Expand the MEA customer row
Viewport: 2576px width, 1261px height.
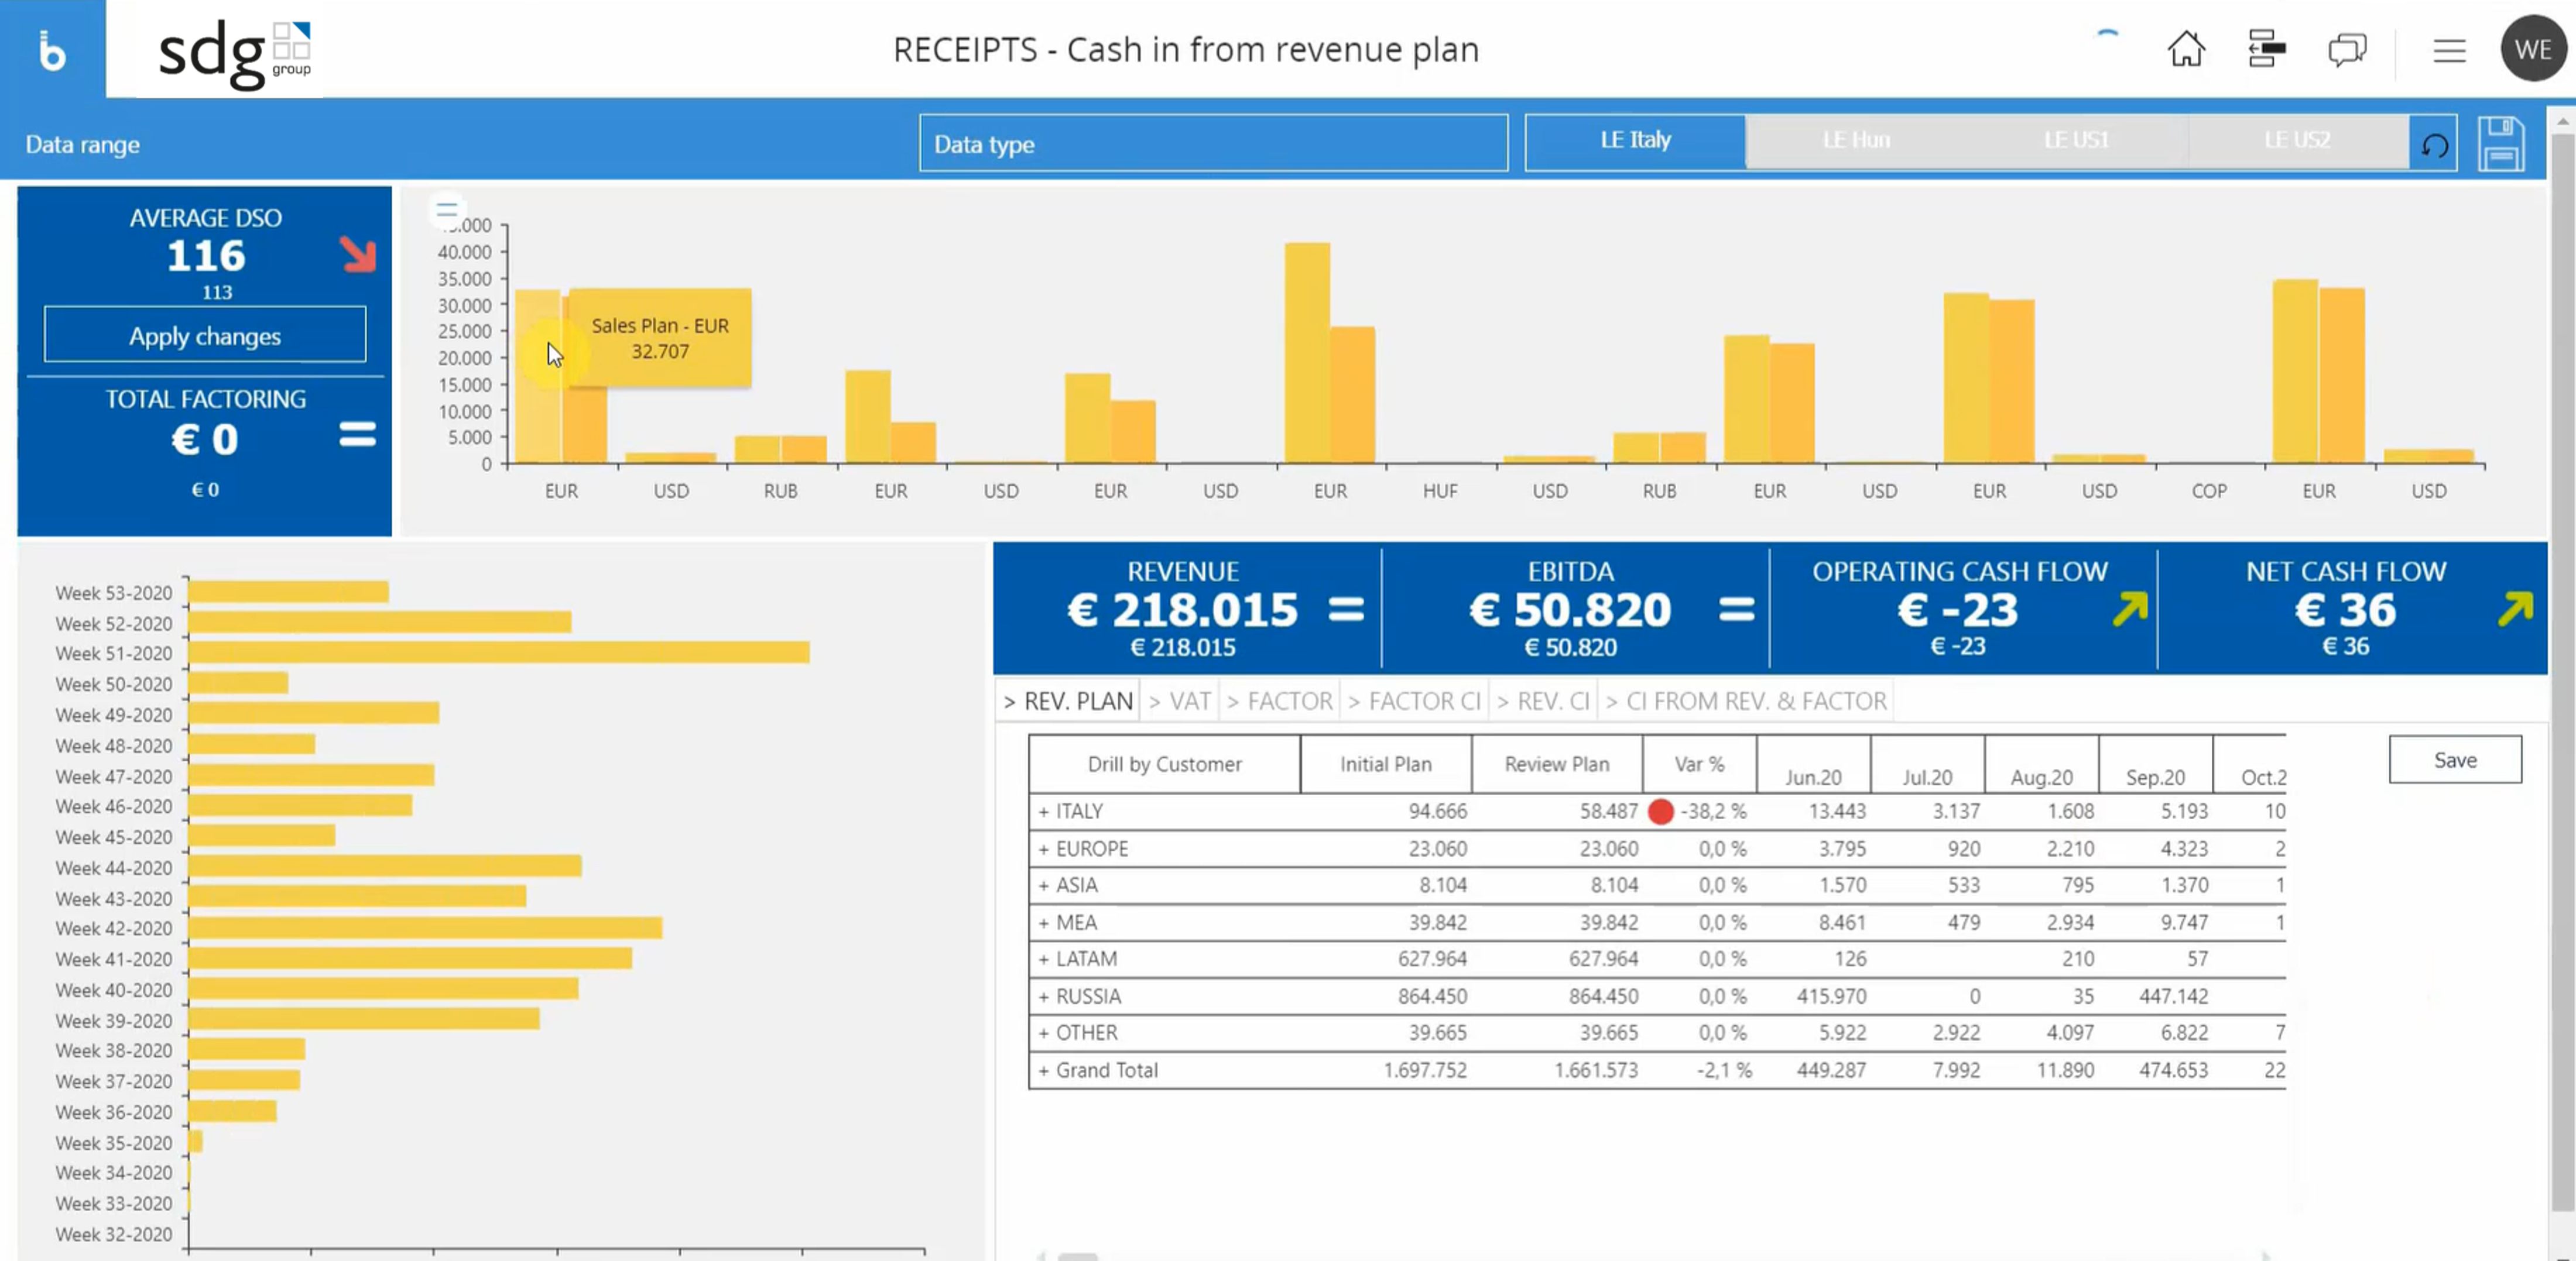coord(1043,923)
